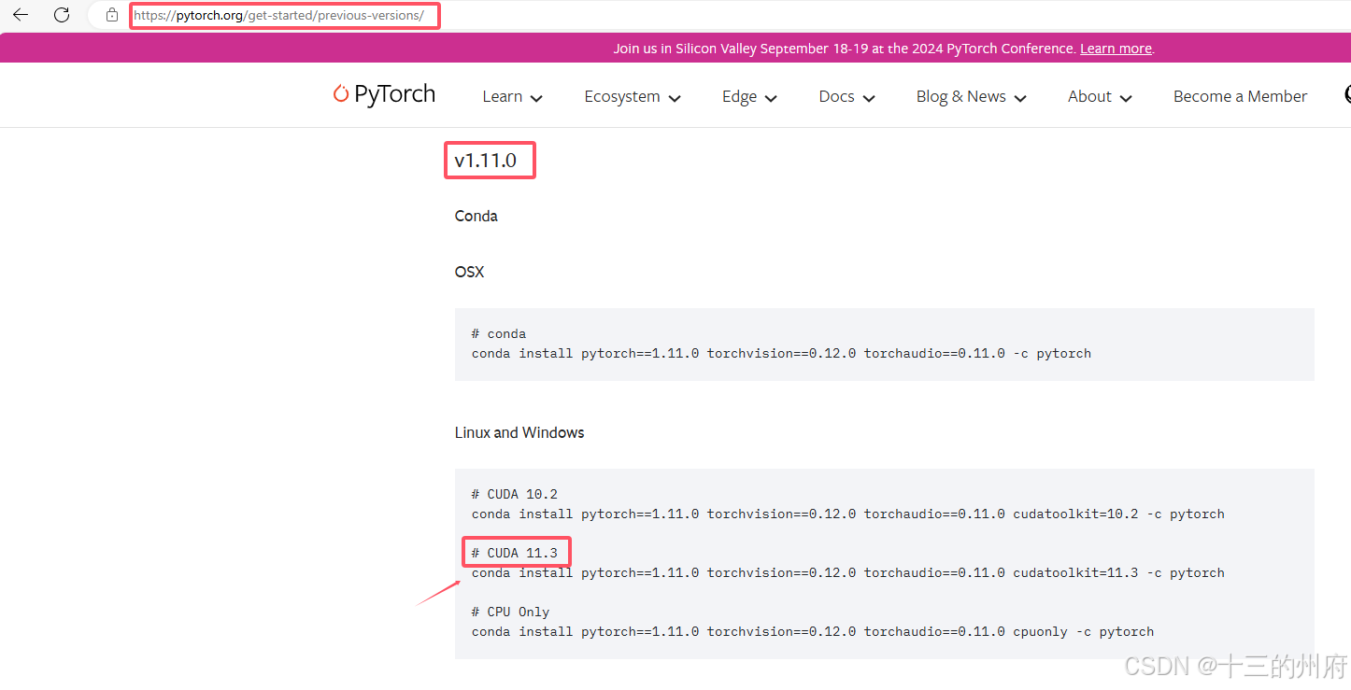The height and width of the screenshot is (690, 1351).
Task: Expand the Ecosystem menu
Action: pos(633,97)
